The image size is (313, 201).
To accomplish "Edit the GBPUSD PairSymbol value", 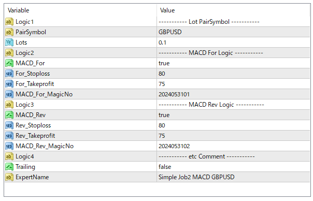I will (233, 32).
